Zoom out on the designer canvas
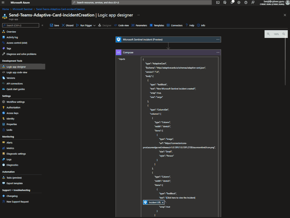Screen dimensions: 290x218 [284, 34]
